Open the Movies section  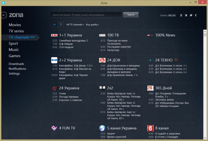tap(15, 25)
